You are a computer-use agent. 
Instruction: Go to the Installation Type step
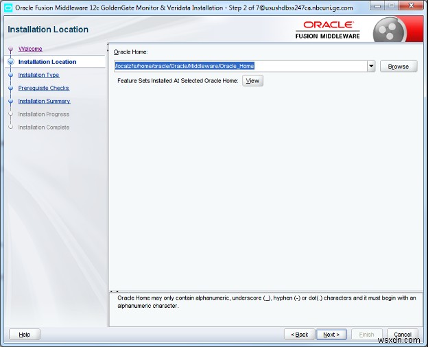(x=39, y=75)
